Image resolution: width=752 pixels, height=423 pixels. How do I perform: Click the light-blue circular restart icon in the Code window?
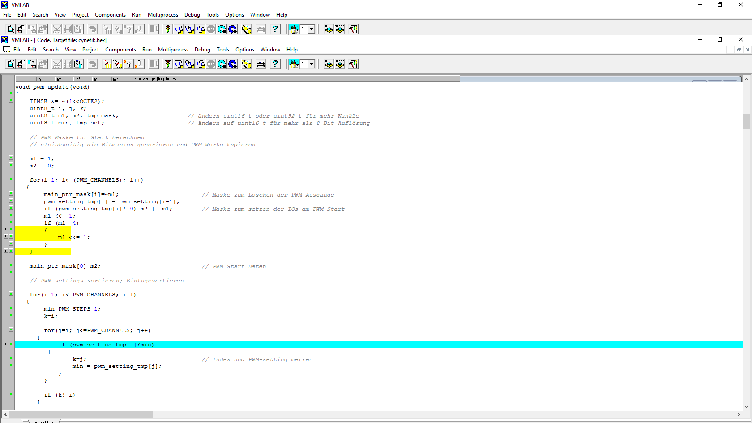pos(222,64)
